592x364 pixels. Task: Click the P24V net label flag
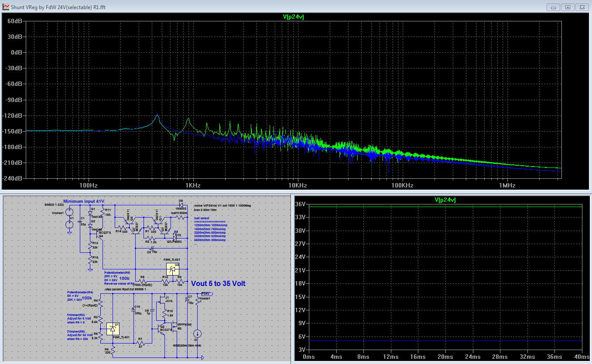click(207, 294)
